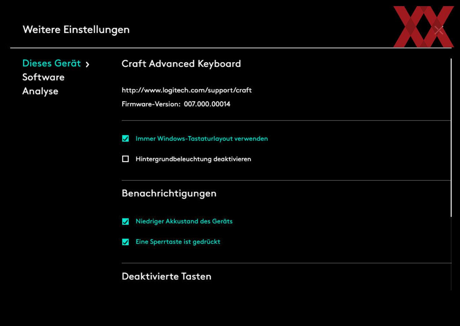This screenshot has width=460, height=326.
Task: Click the Craft Advanced Keyboard heading
Action: (181, 64)
